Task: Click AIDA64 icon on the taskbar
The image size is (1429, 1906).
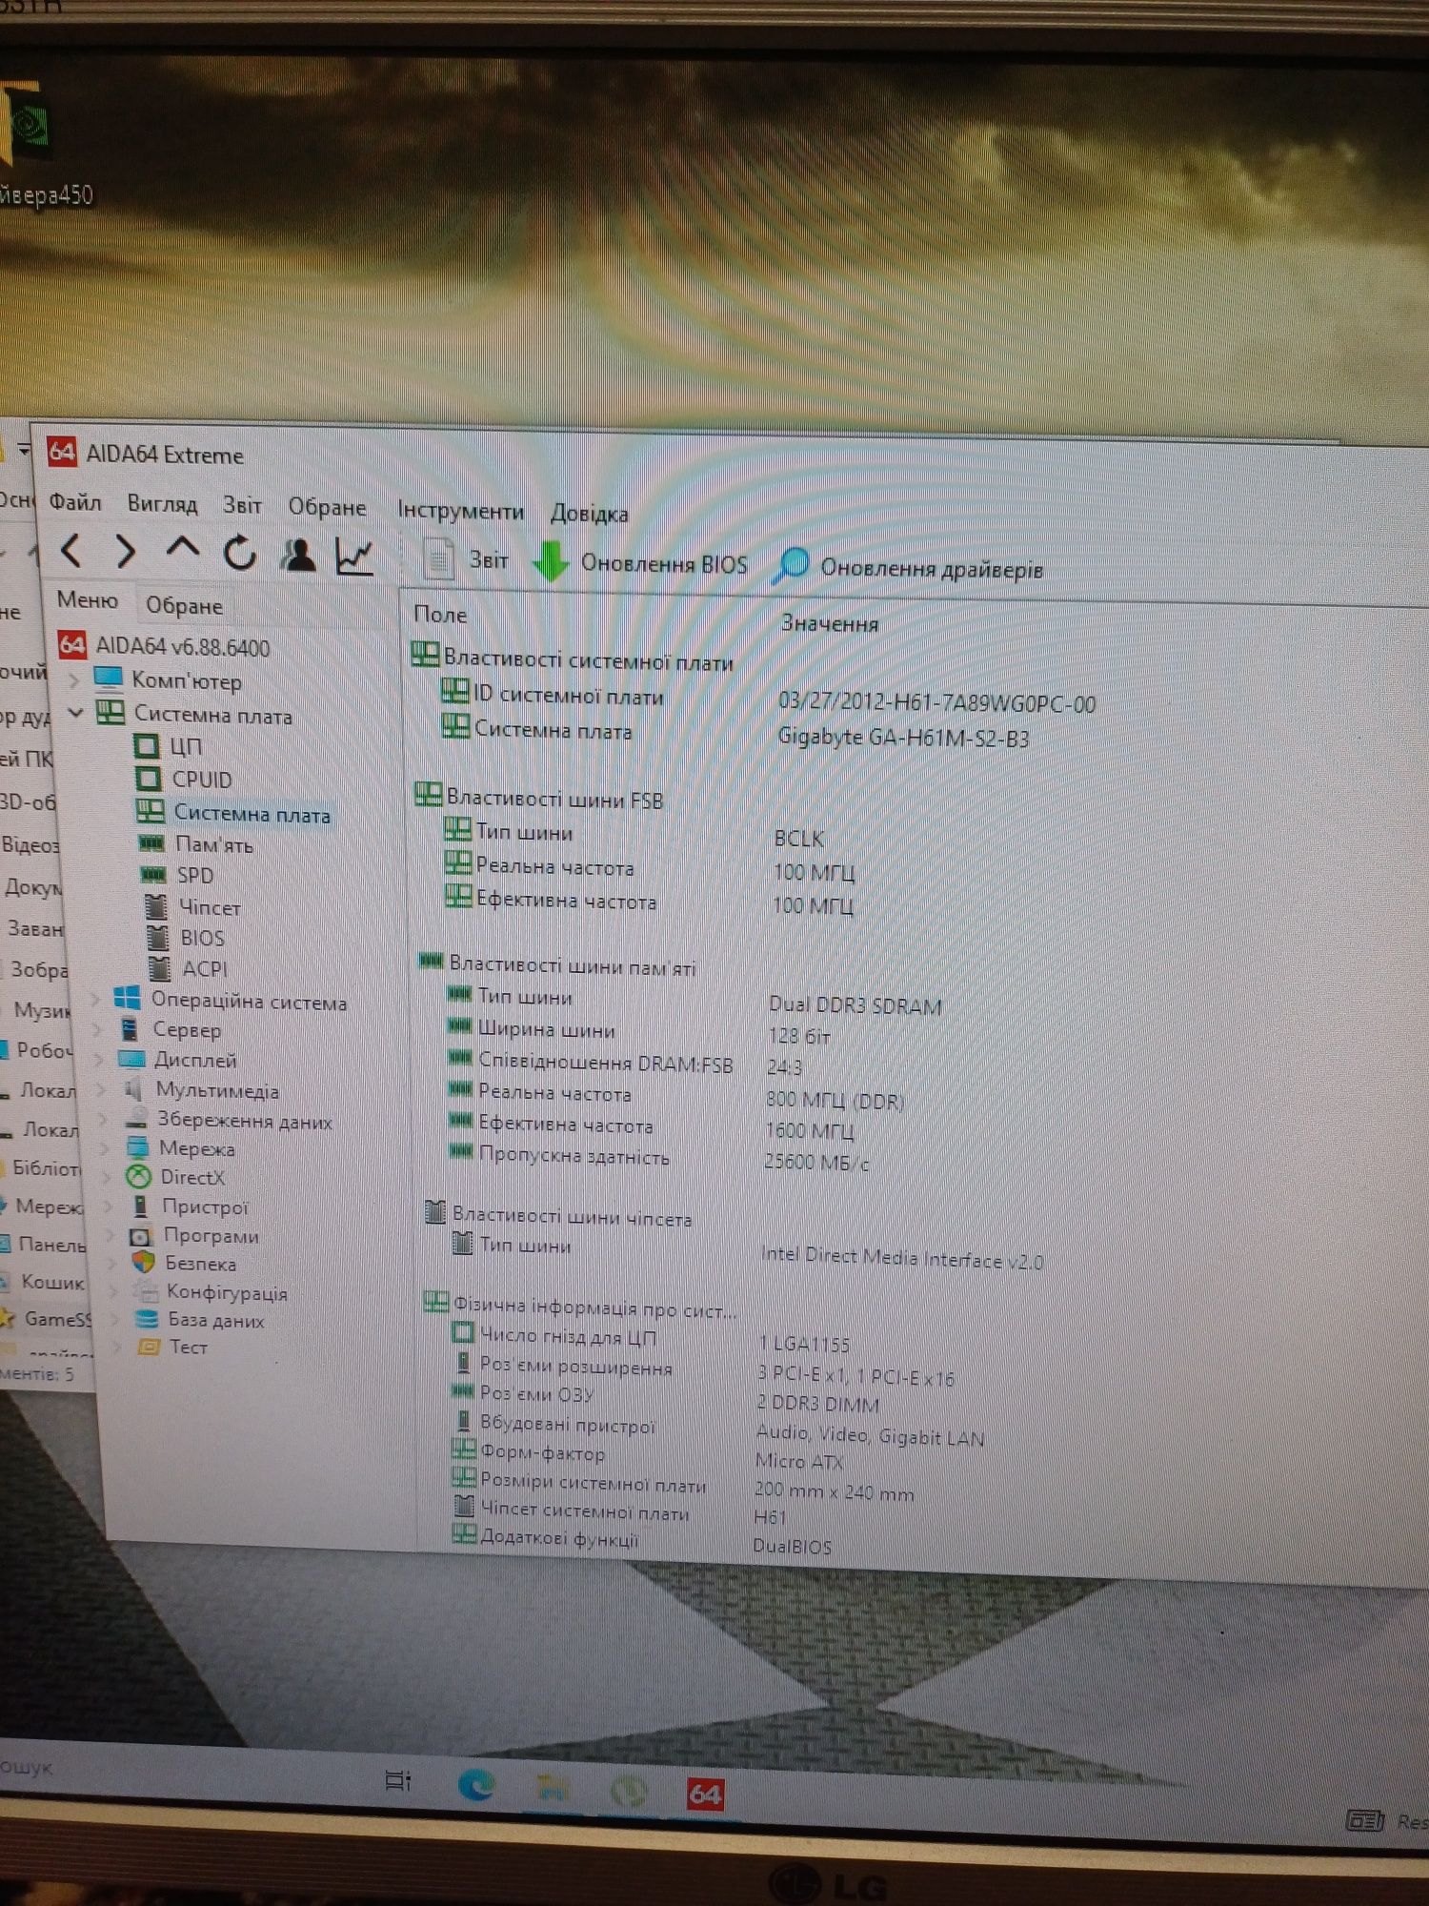Action: (x=705, y=1794)
